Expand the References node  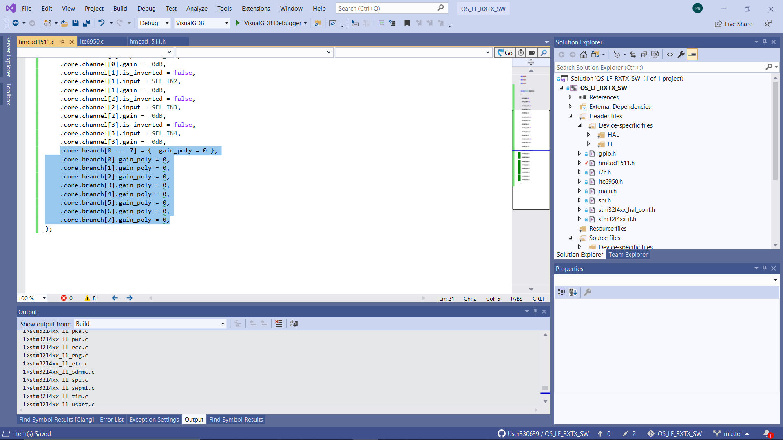(x=570, y=97)
